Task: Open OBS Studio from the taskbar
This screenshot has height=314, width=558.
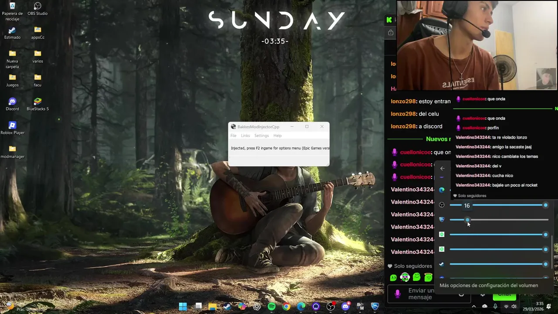Action: pos(331,307)
